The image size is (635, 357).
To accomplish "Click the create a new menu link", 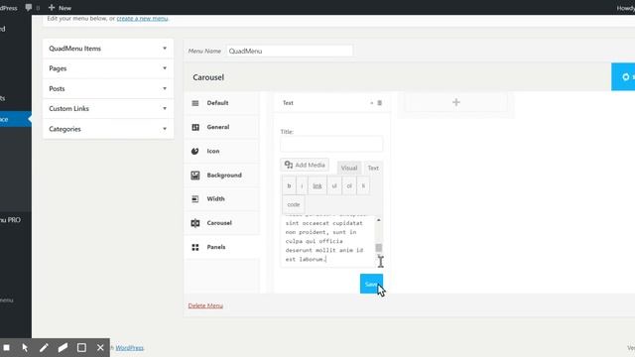I will click(142, 18).
